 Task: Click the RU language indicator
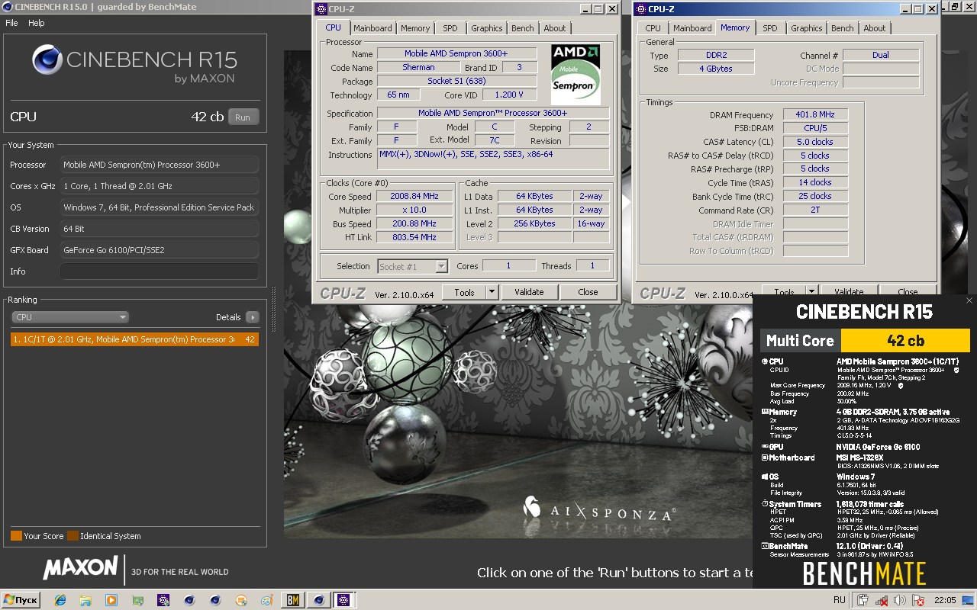pos(840,600)
